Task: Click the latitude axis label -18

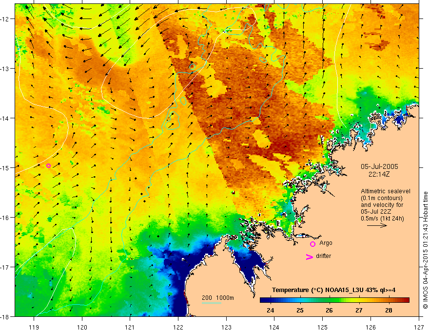Action: pos(5,316)
